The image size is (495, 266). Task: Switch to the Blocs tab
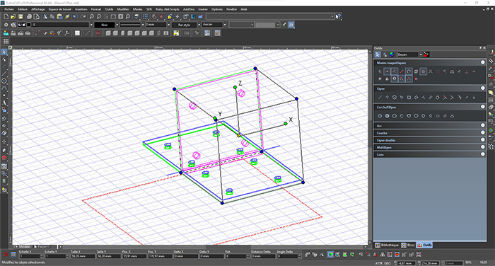[x=408, y=245]
